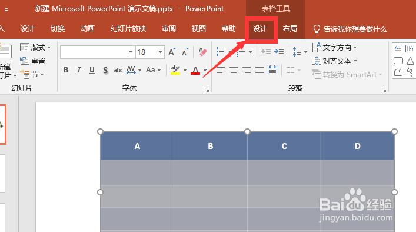Open the 节 section menu
Screen dimensions: 416x232
(32, 75)
